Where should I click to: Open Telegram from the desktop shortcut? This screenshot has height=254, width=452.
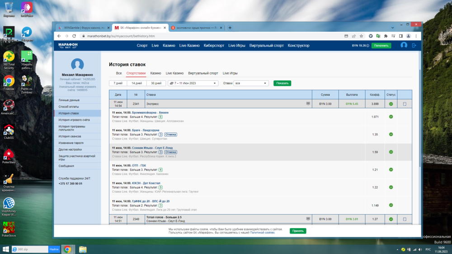[27, 33]
